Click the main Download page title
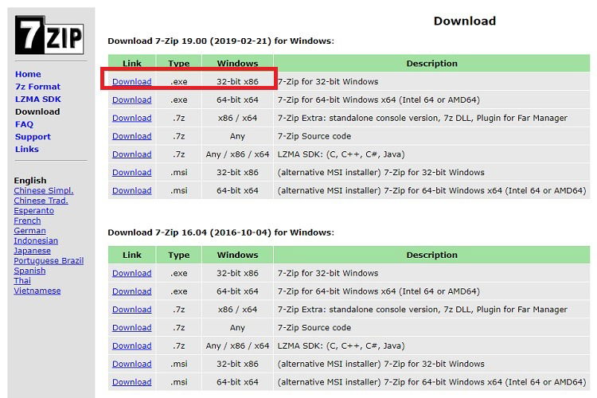This screenshot has width=597, height=398. tap(465, 21)
